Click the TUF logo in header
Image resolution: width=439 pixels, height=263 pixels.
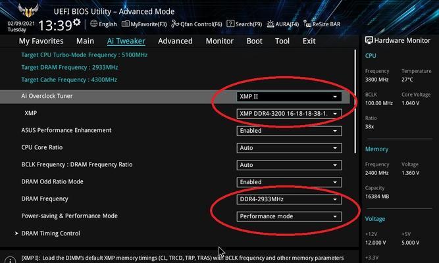pos(28,11)
